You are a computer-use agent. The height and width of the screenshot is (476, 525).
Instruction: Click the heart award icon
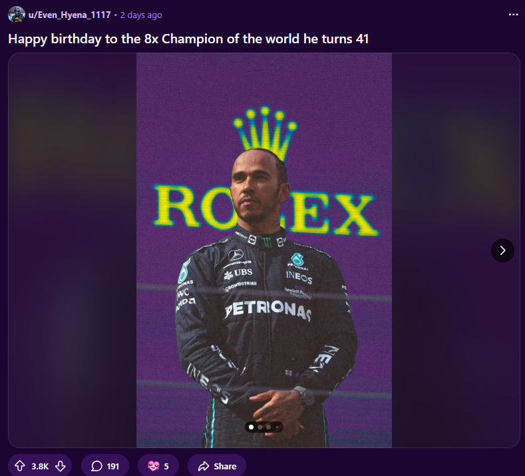click(x=153, y=466)
